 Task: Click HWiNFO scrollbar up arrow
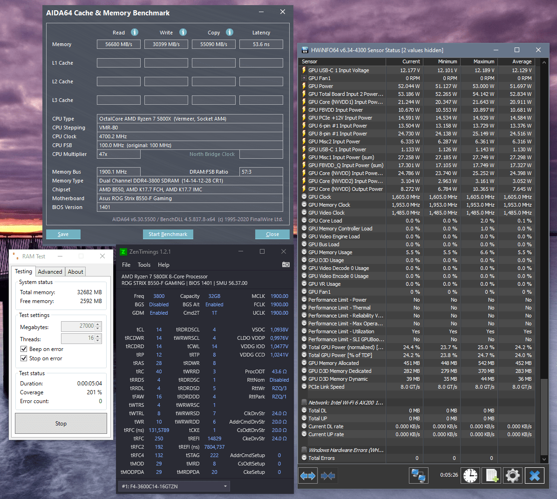click(544, 62)
